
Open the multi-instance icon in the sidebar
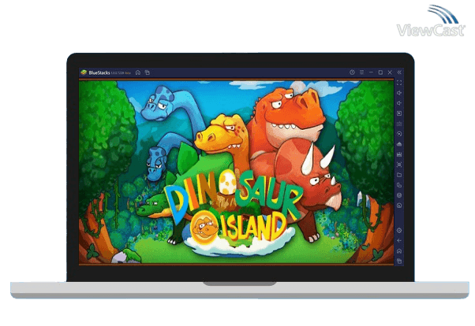(399, 185)
